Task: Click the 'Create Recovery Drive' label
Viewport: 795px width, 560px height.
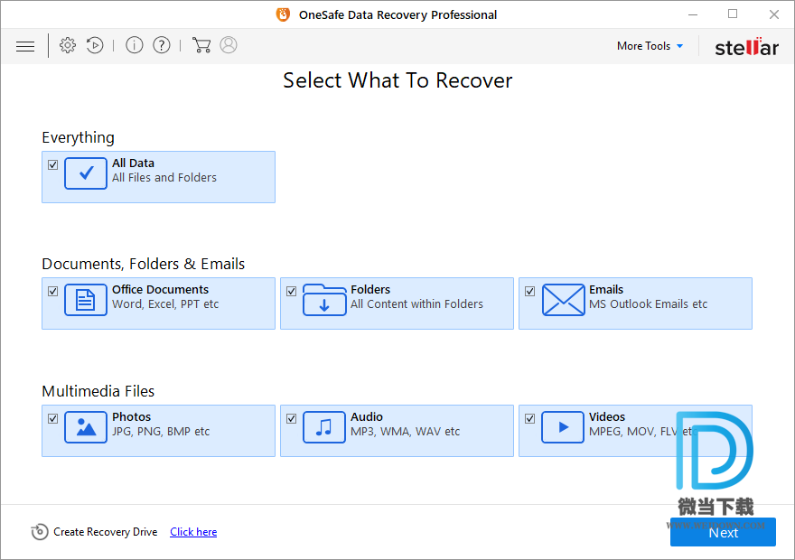Action: pyautogui.click(x=106, y=532)
